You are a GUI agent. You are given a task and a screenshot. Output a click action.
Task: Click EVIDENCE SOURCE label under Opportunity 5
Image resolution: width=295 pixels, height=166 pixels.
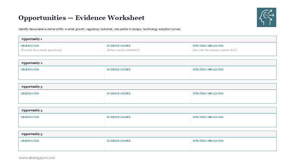pyautogui.click(x=119, y=141)
